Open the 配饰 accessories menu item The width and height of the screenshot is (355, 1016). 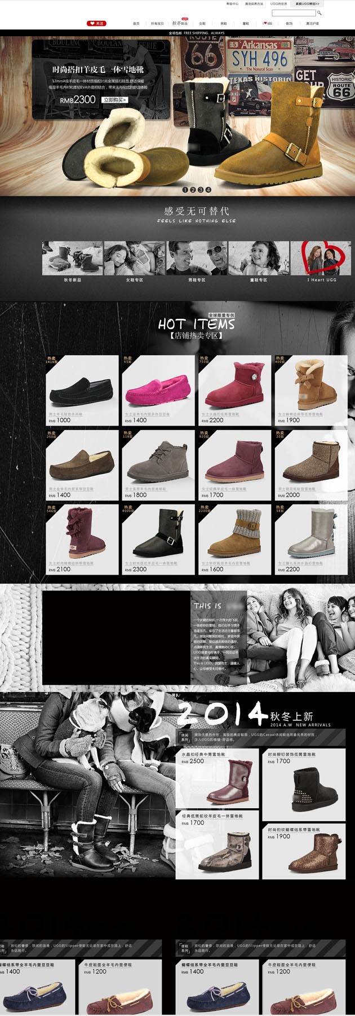coord(289,24)
